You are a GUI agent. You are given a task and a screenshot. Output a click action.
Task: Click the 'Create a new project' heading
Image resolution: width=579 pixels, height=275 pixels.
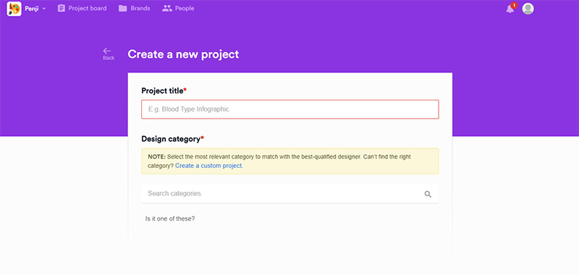184,54
